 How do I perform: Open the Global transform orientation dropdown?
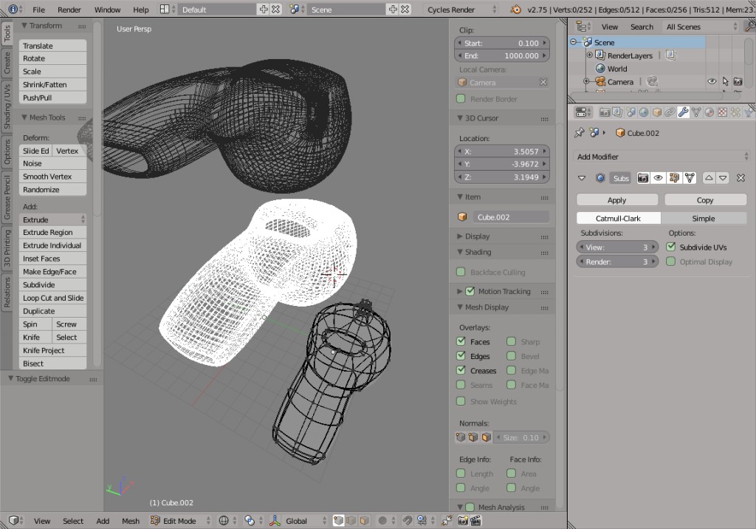(x=295, y=520)
